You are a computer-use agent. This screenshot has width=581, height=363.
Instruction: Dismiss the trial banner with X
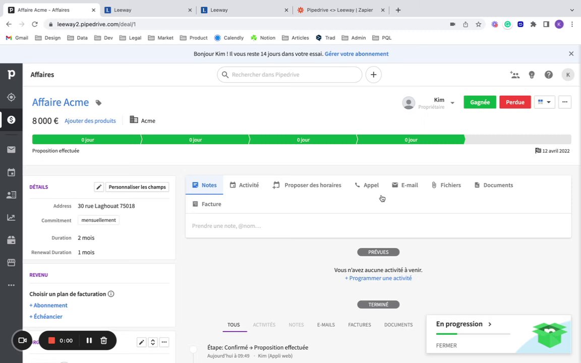pyautogui.click(x=571, y=54)
